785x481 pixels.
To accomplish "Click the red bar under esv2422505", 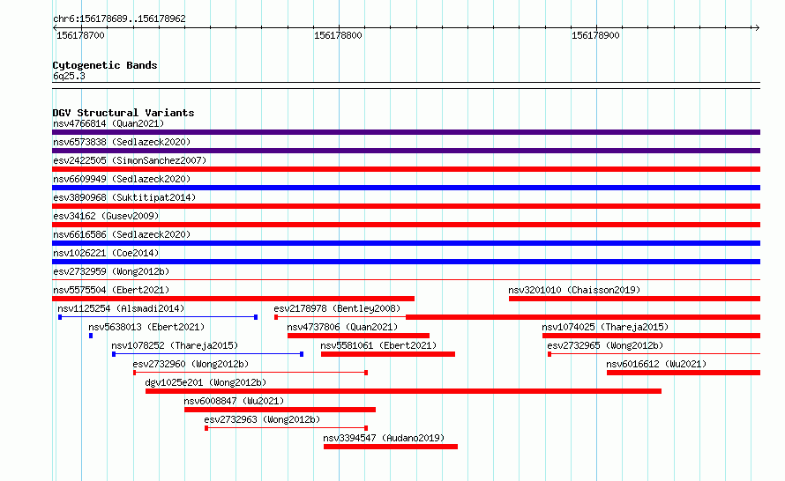I will pos(406,169).
